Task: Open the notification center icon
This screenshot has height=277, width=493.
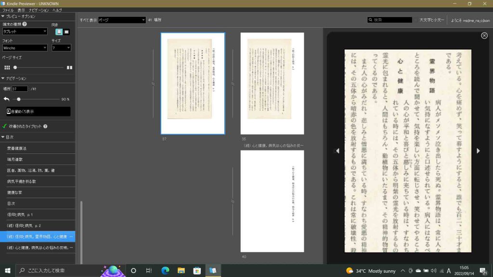Action: pos(483,270)
